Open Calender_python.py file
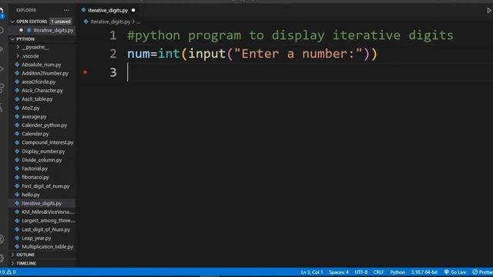This screenshot has width=493, height=277. [x=44, y=125]
